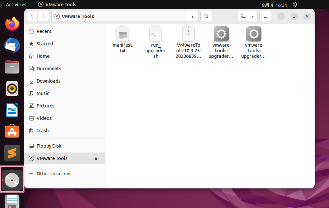Open the Trash folder
Viewport: 329px width, 208px height.
tap(42, 131)
